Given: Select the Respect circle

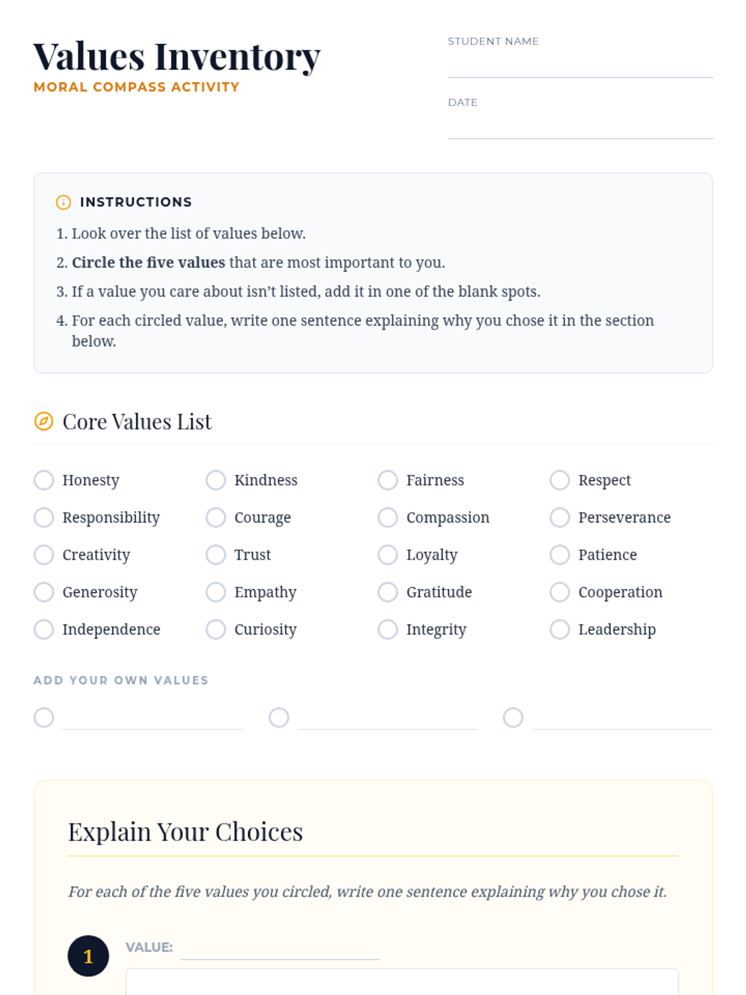Looking at the screenshot, I should (x=559, y=480).
